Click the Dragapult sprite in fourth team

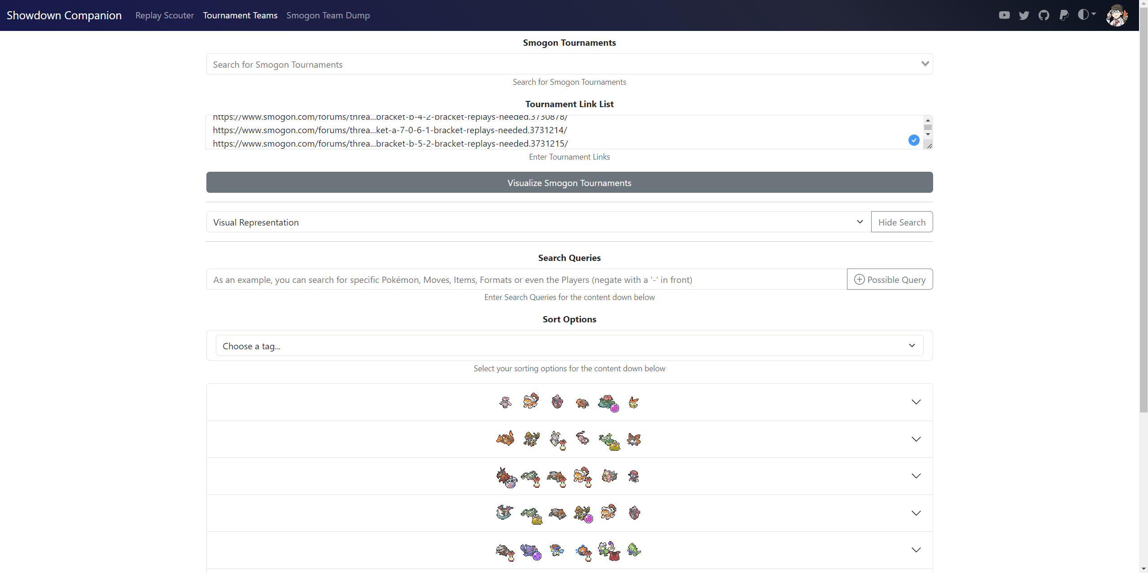(504, 512)
